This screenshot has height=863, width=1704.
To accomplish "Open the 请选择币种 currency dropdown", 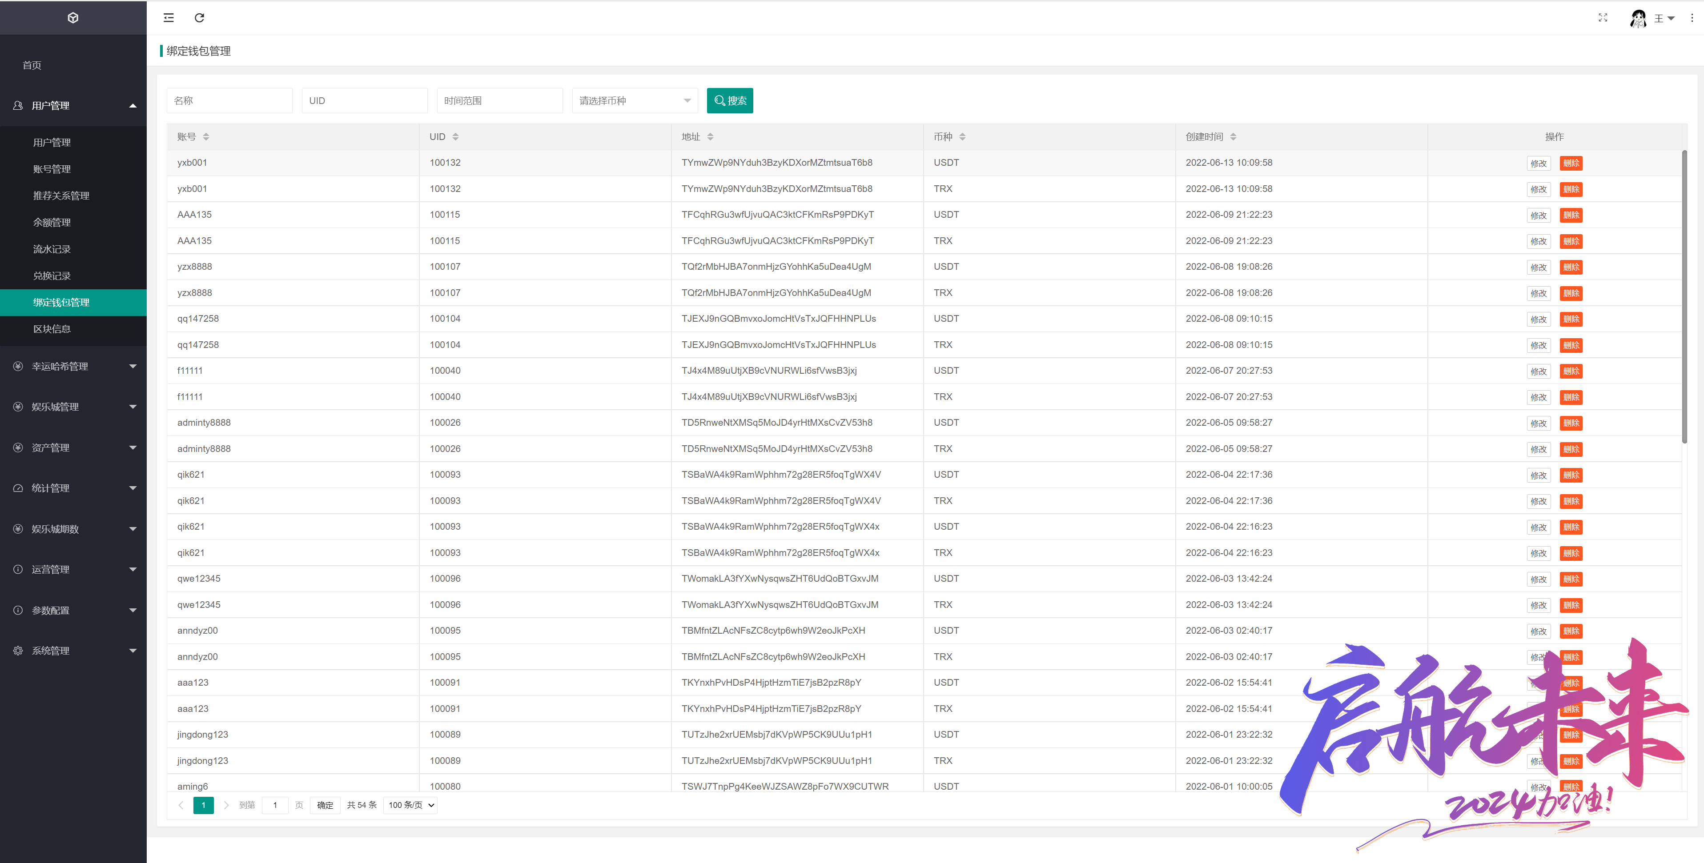I will (x=635, y=100).
